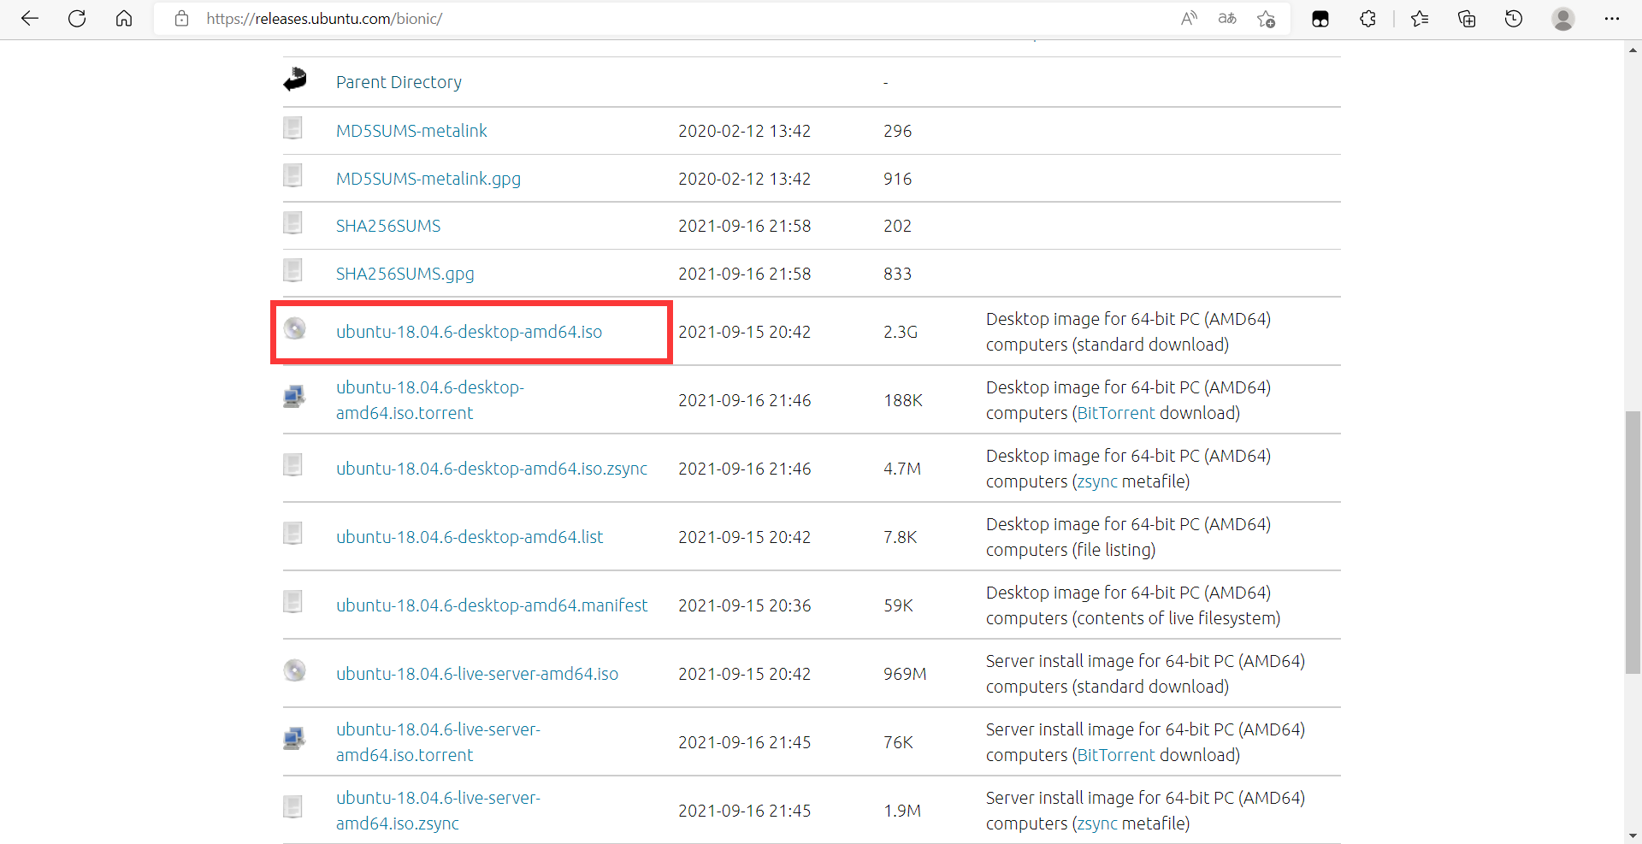Open the Settings and more menu
The image size is (1642, 844).
[x=1612, y=19]
